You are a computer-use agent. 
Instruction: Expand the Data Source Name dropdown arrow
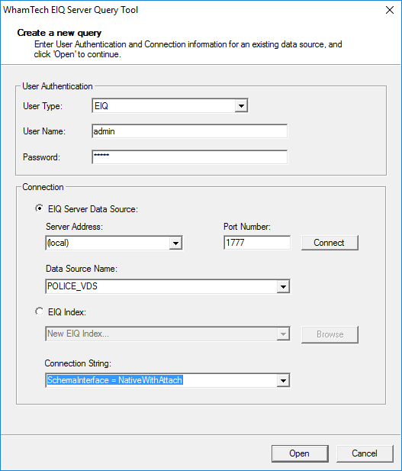(x=283, y=286)
